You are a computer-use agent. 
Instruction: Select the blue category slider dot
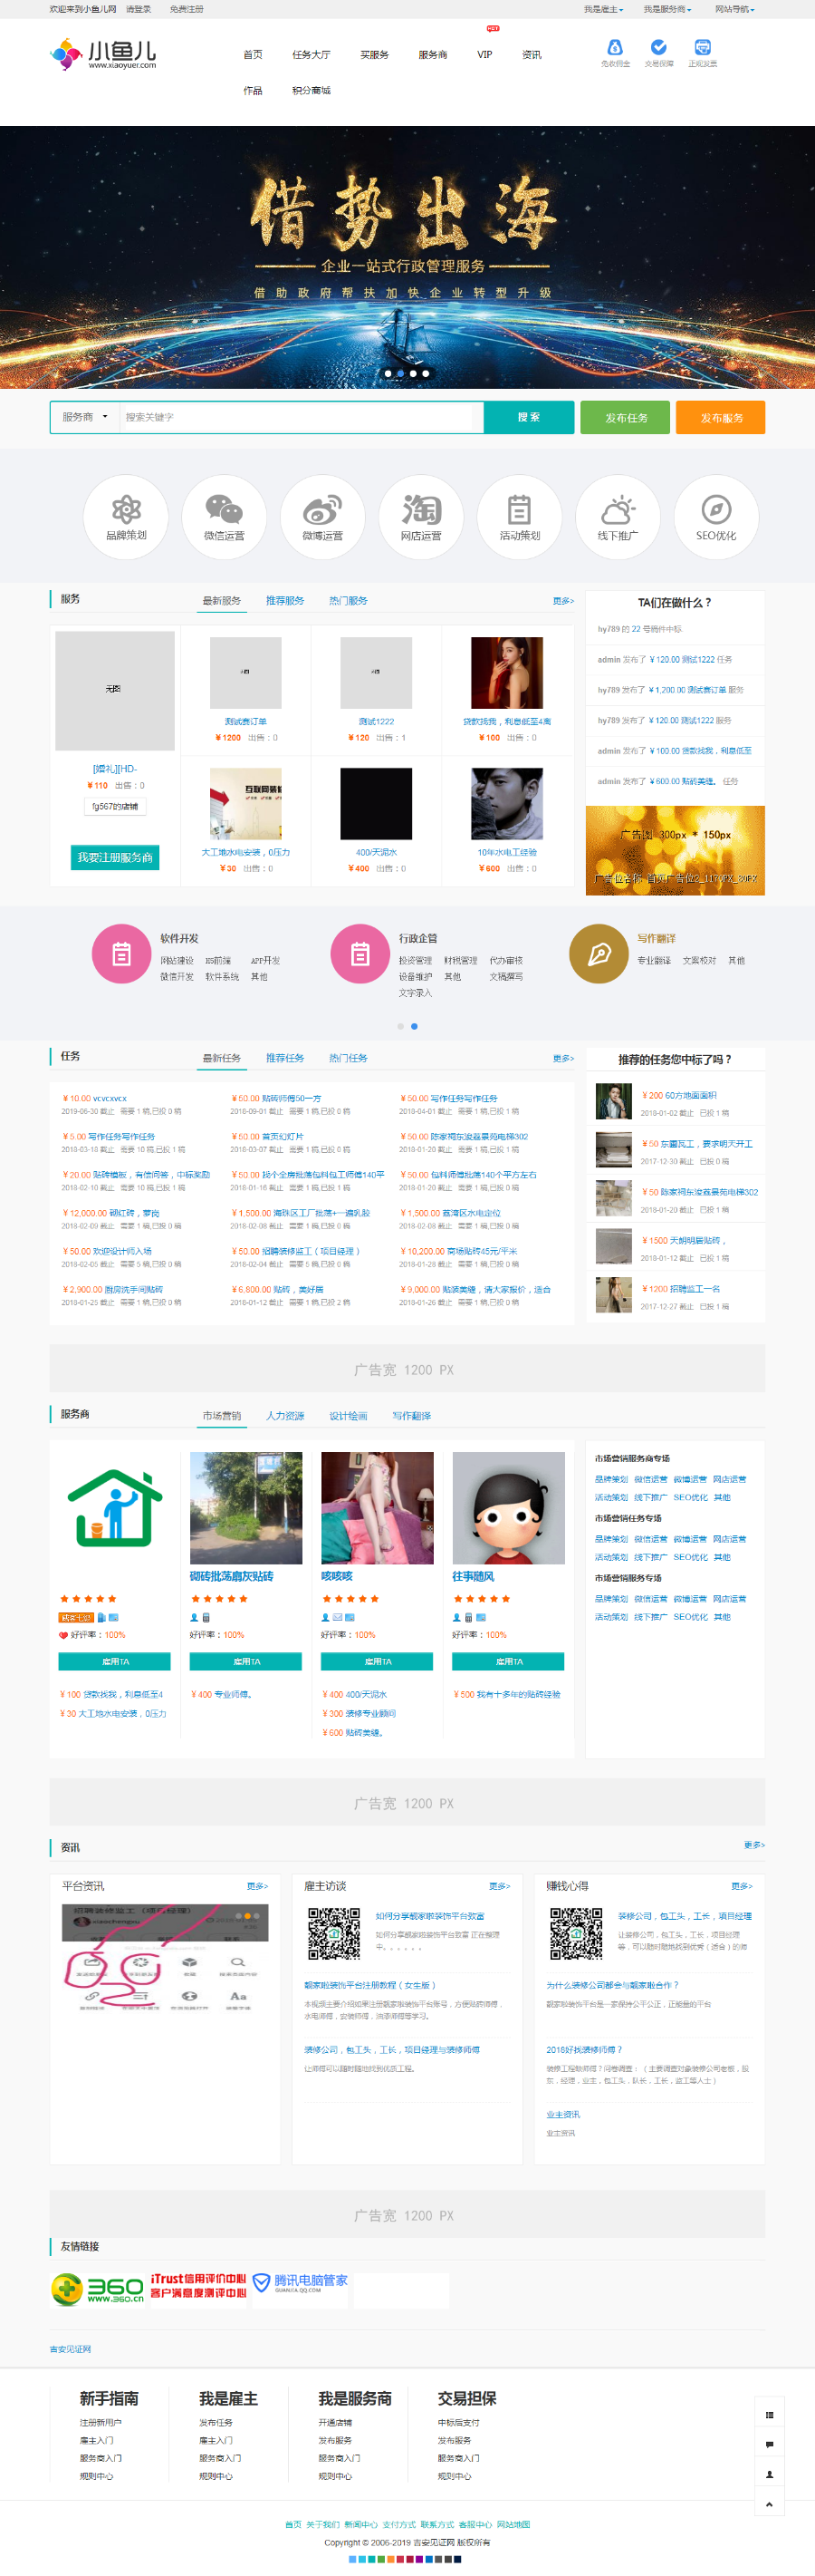(415, 1026)
